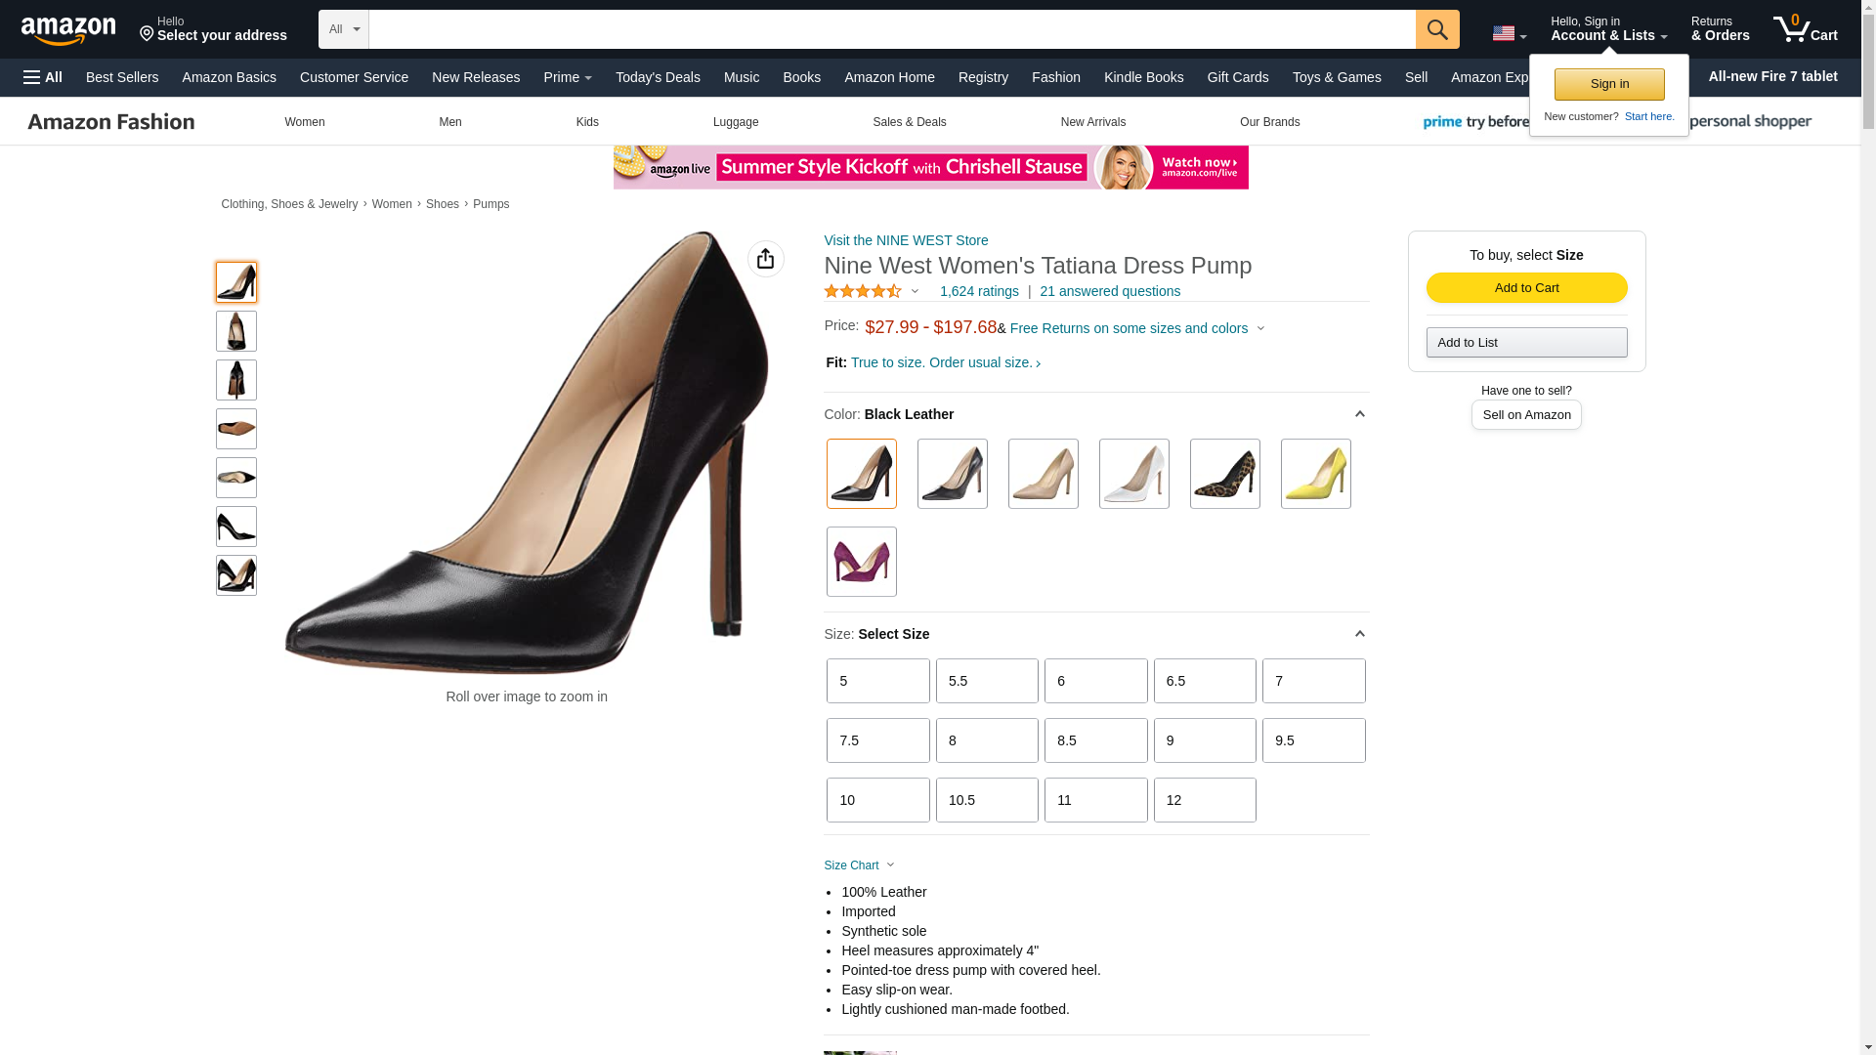Expand the Size Chart dropdown

[x=859, y=865]
